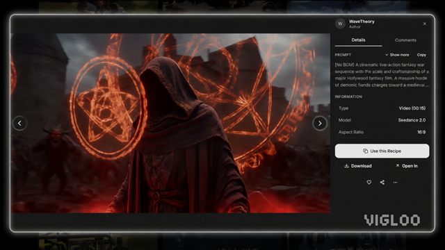Go to previous video with left arrow

[19, 124]
